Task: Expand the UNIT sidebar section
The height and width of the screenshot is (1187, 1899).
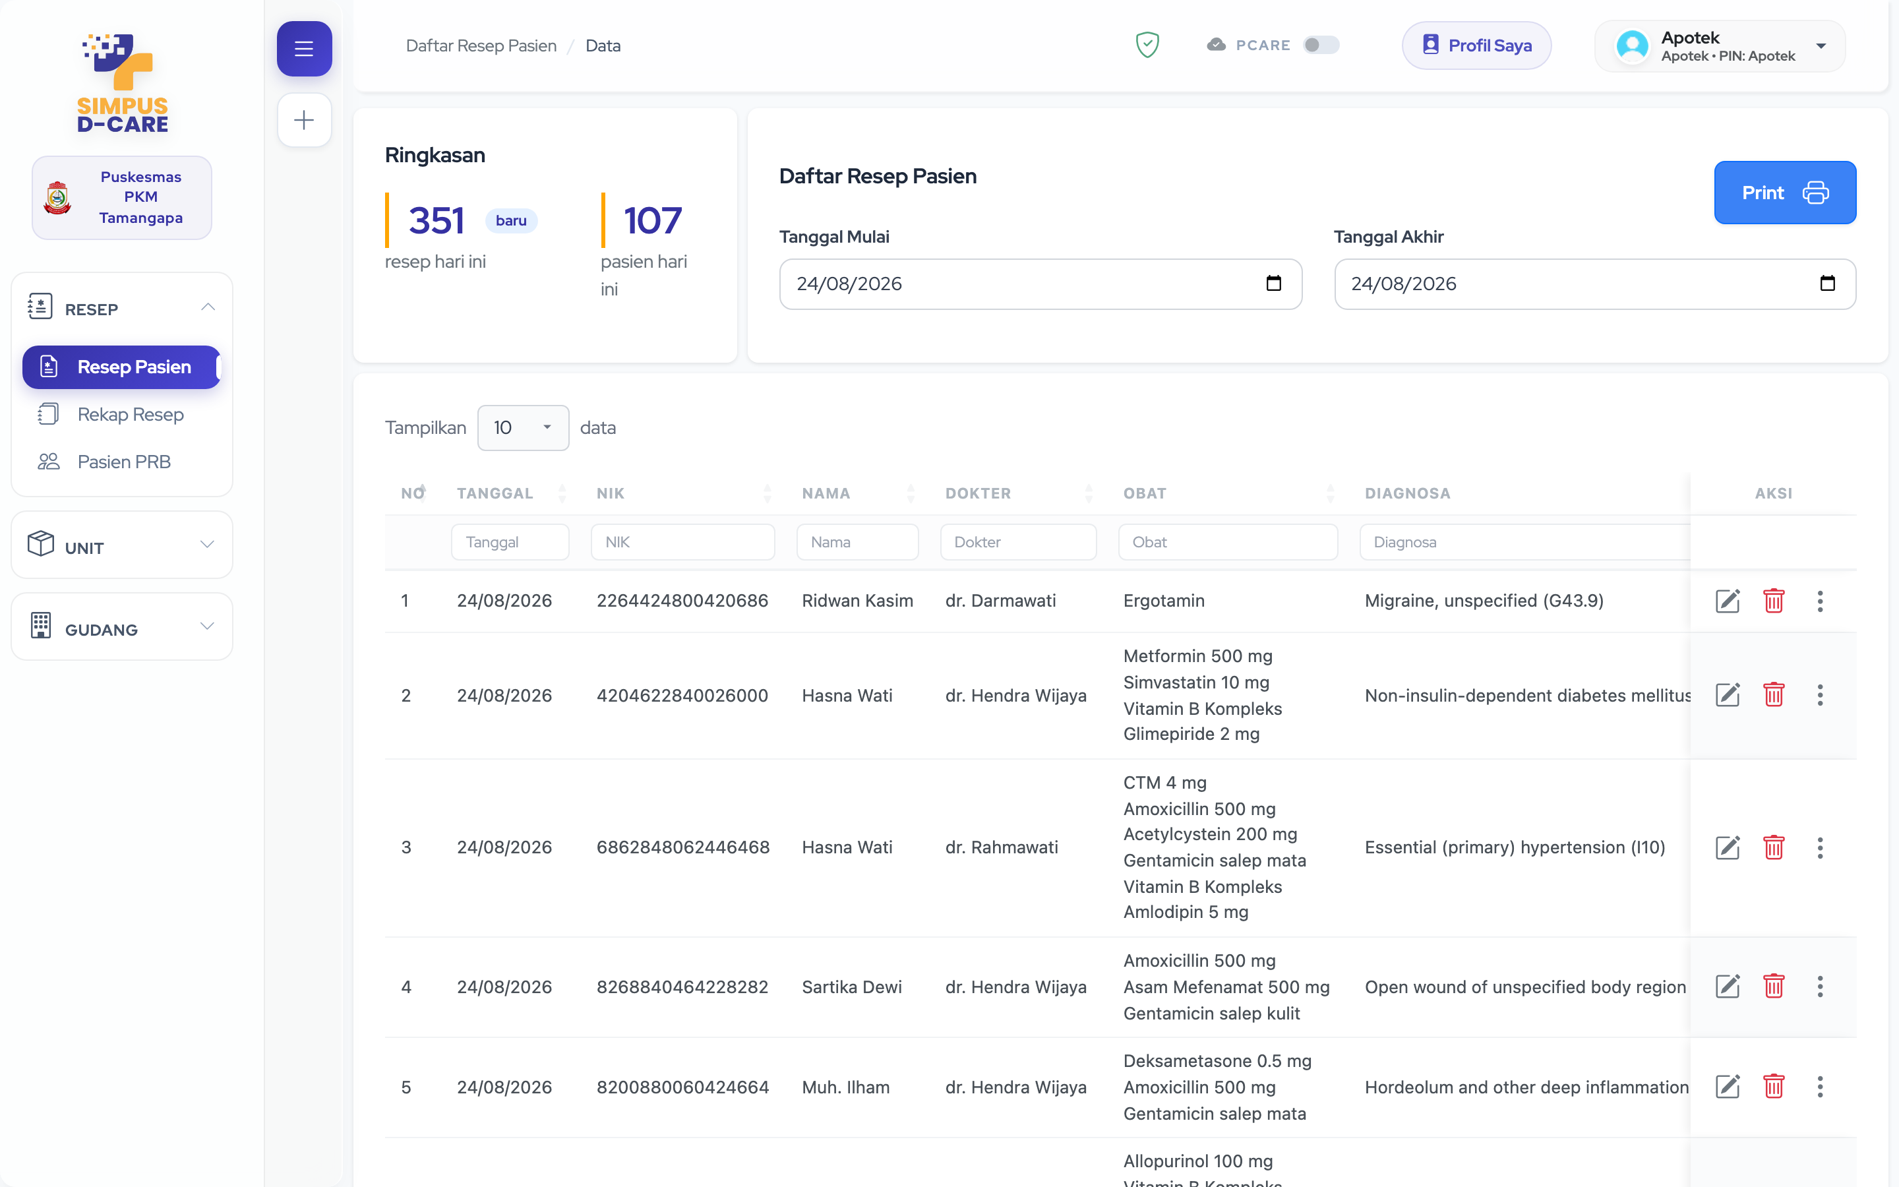Action: [121, 545]
